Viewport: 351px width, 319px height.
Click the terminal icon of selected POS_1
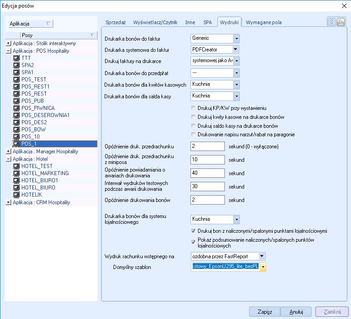16,144
